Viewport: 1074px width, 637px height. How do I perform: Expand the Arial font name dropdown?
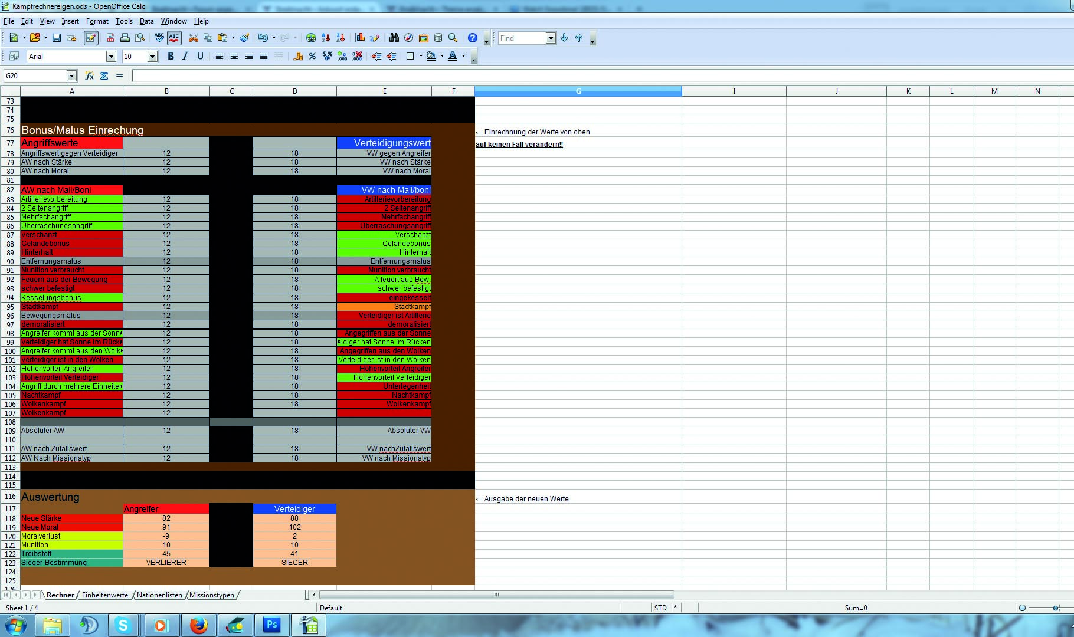[x=111, y=57]
